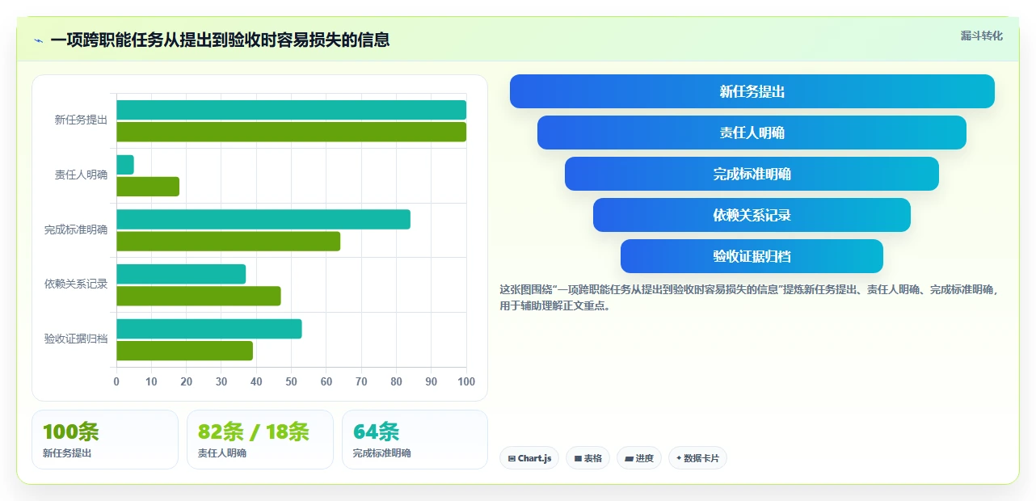The height and width of the screenshot is (501, 1036).
Task: Select the 验收证据归档 funnel stage
Action: [x=752, y=256]
